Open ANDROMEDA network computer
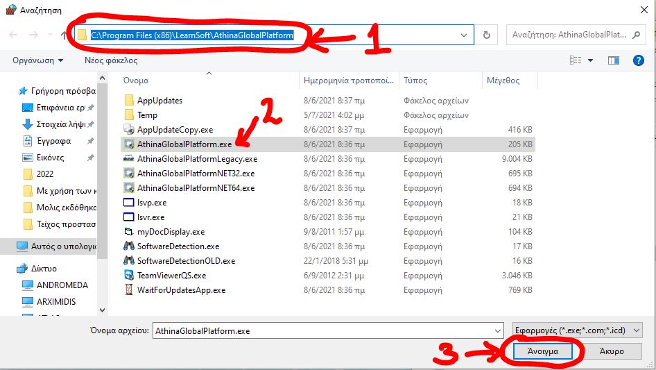This screenshot has width=656, height=370. click(55, 285)
